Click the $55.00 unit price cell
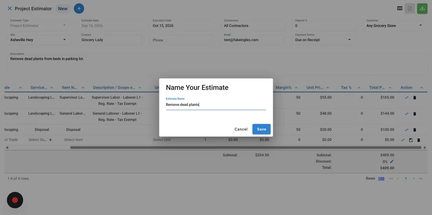 326,97
